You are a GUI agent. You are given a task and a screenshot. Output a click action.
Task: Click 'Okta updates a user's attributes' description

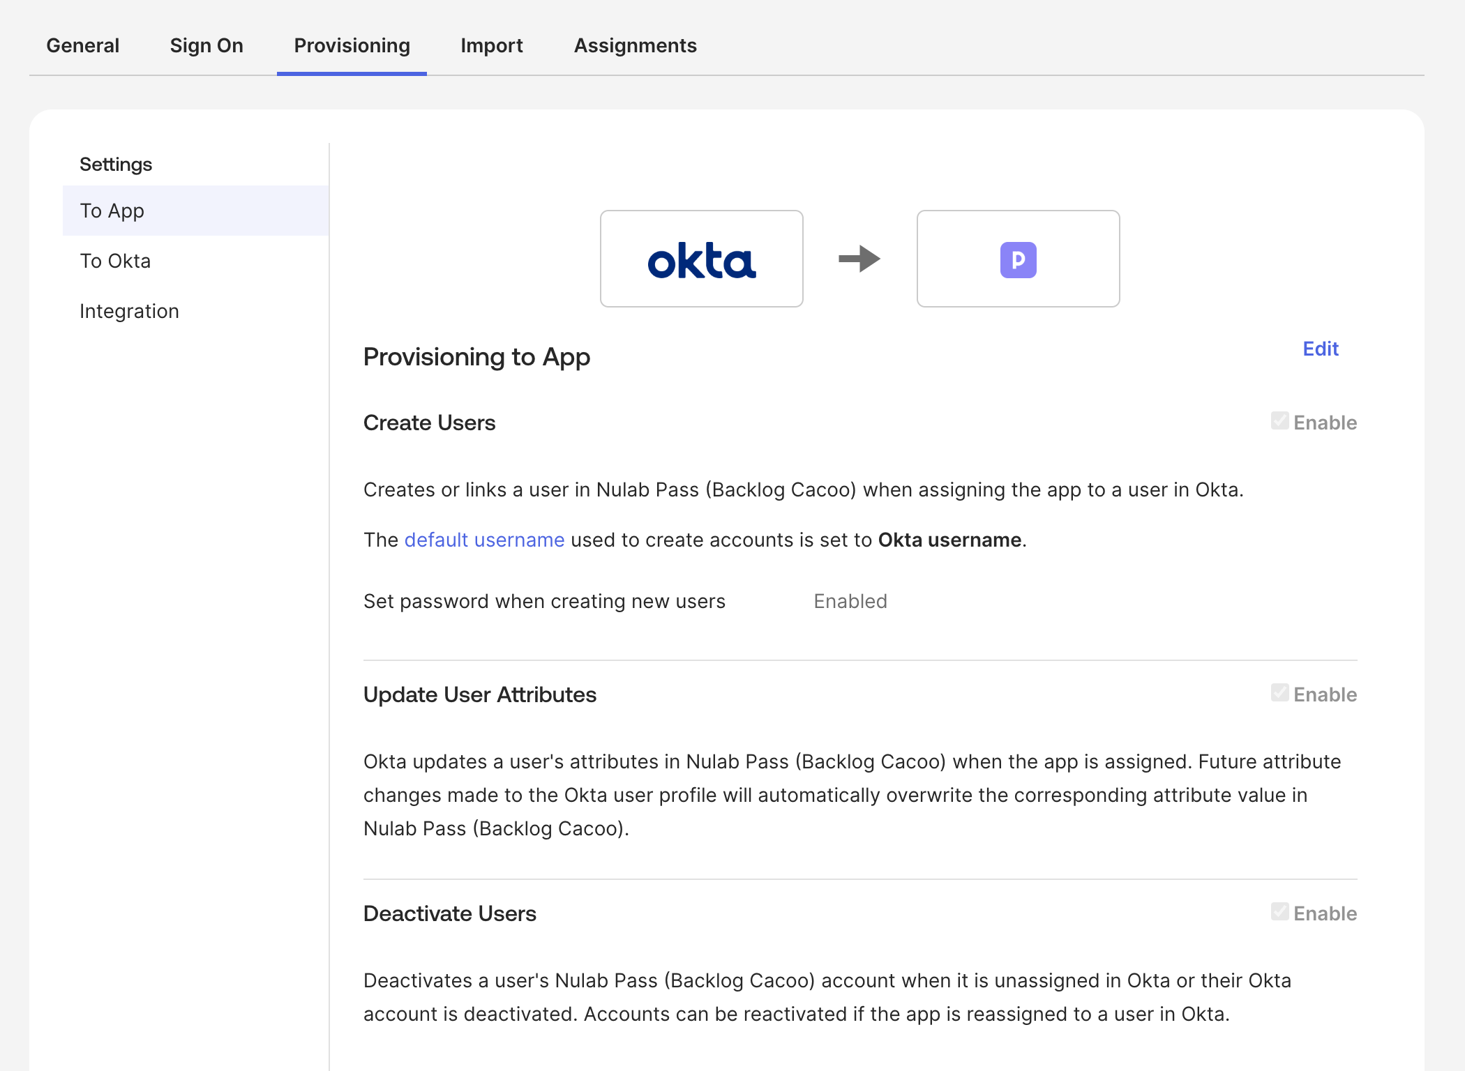852,795
